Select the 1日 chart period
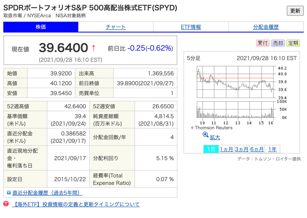The image size is (307, 218). [x=211, y=149]
